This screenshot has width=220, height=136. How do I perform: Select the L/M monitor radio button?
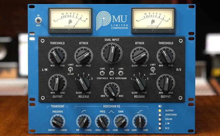click(160, 124)
